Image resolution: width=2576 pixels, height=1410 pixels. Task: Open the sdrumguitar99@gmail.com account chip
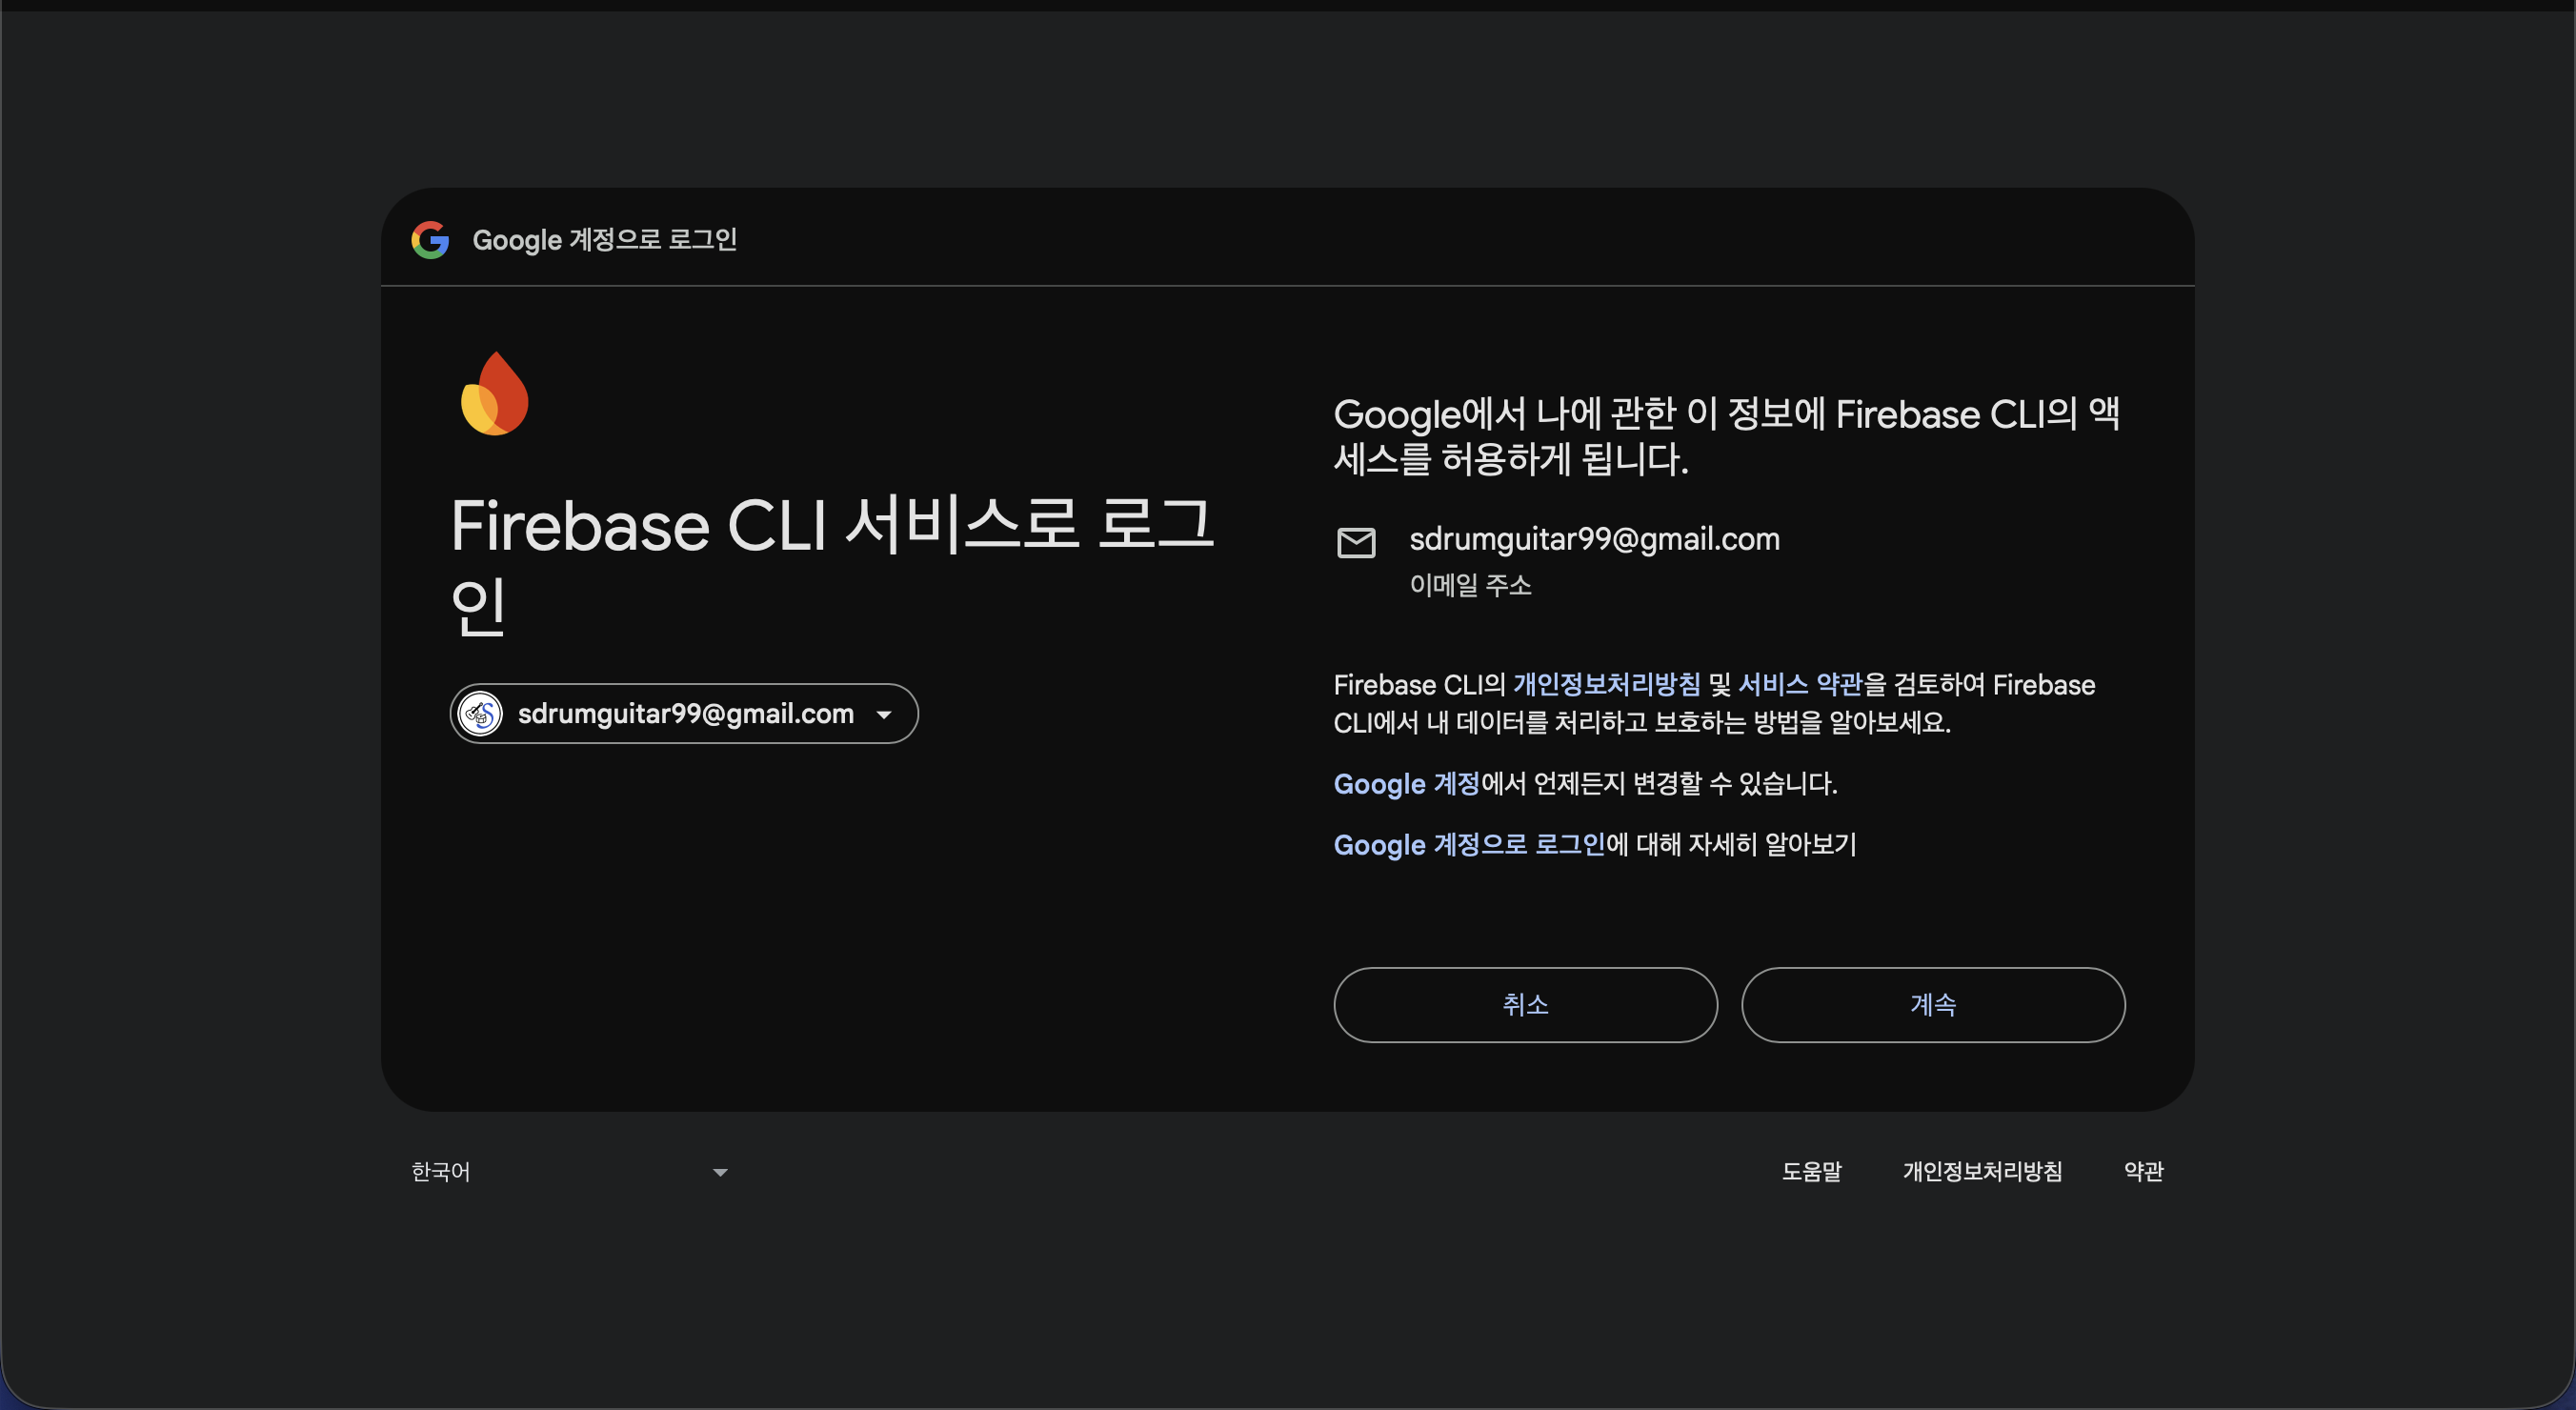684,714
